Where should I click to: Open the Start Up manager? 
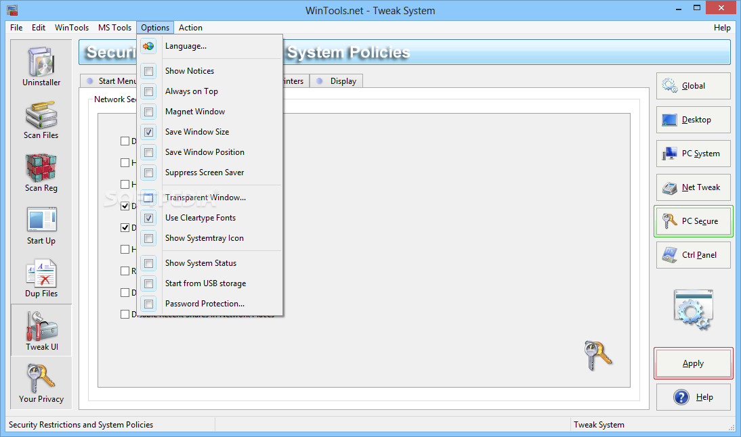[41, 225]
